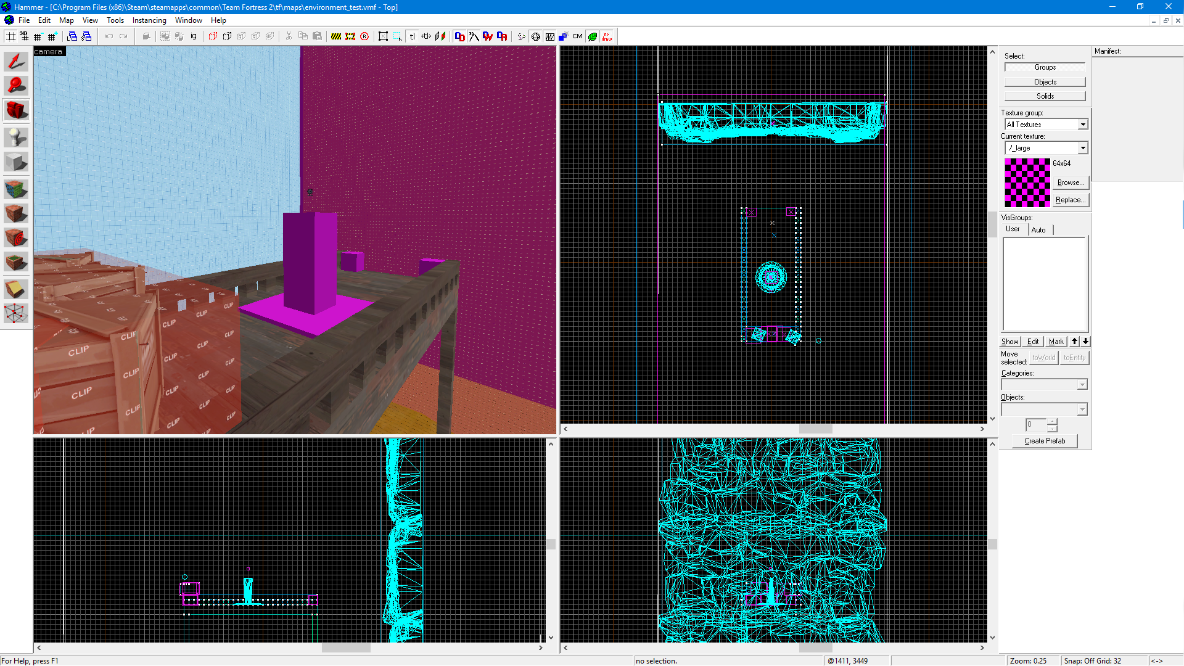Click the Larger Grid toolbar icon

point(52,36)
